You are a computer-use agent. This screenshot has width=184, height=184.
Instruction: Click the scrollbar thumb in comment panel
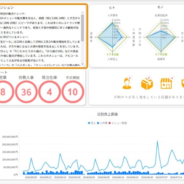coord(82,28)
